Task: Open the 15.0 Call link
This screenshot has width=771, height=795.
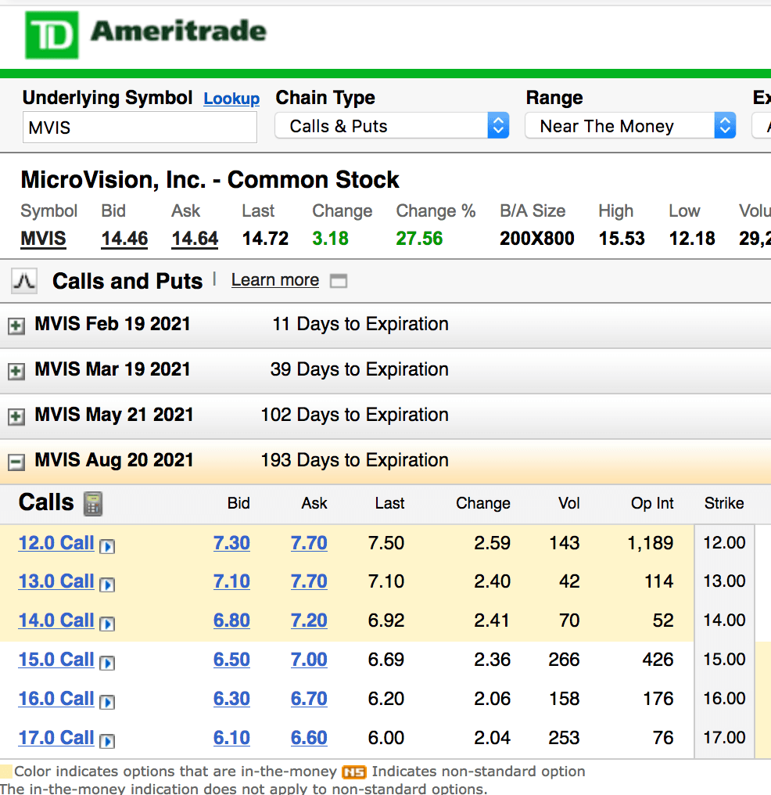Action: pos(56,659)
